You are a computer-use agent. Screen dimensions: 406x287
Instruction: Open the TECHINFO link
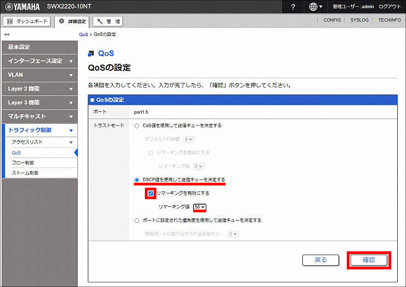[x=390, y=20]
